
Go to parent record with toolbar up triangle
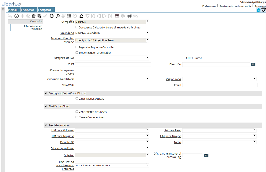click(x=81, y=16)
